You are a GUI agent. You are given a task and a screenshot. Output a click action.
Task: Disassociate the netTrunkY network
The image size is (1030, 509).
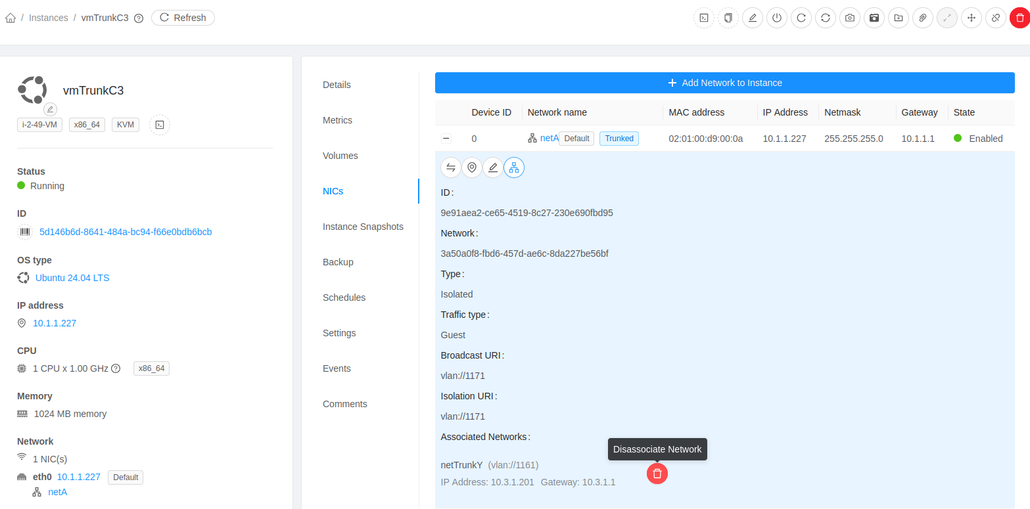(x=657, y=474)
